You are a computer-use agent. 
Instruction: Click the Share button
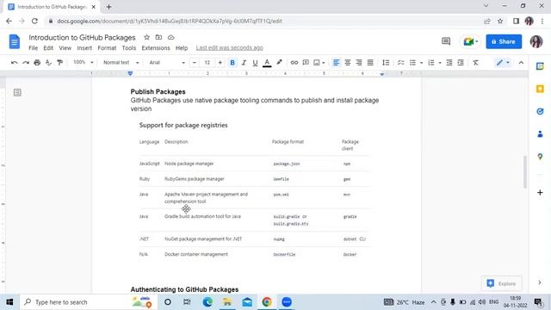504,41
